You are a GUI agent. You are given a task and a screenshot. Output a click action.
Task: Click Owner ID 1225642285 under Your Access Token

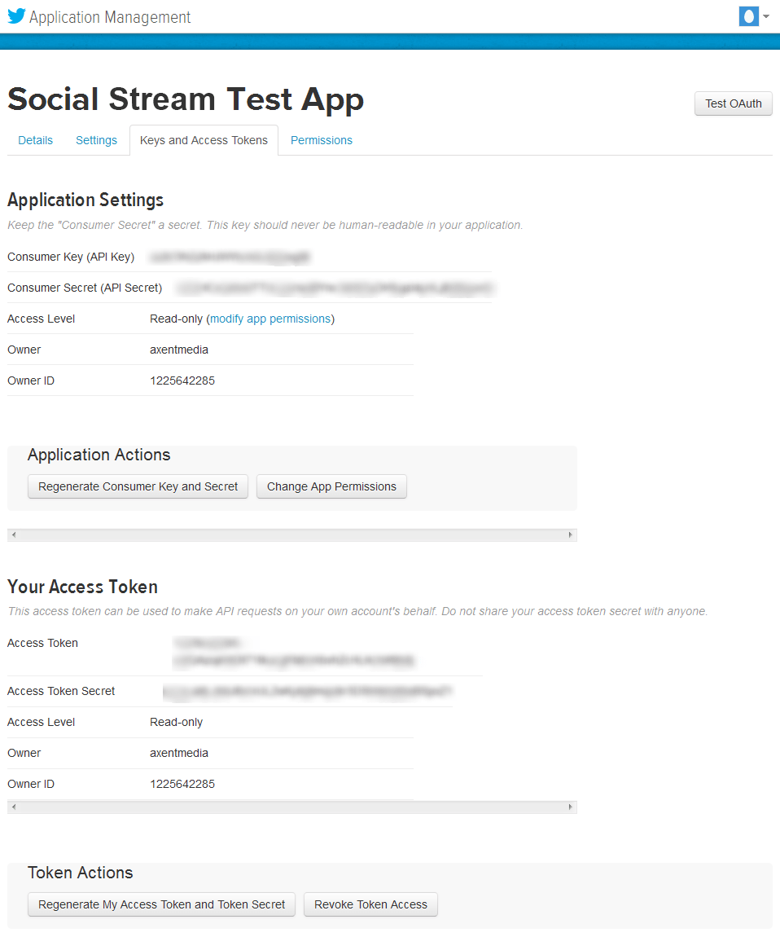(x=182, y=785)
